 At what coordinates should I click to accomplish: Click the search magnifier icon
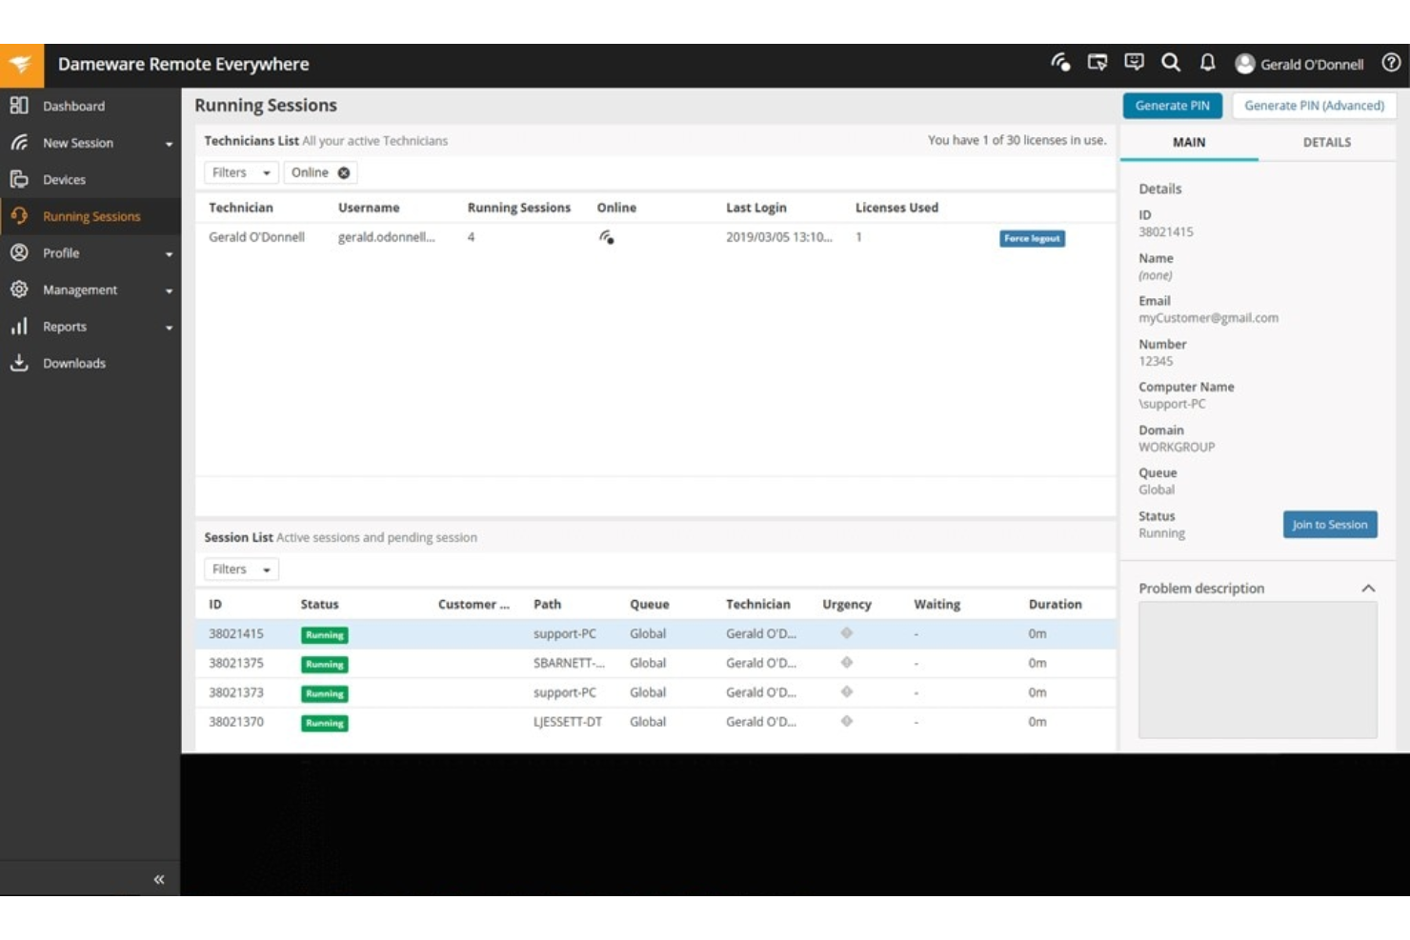point(1171,63)
